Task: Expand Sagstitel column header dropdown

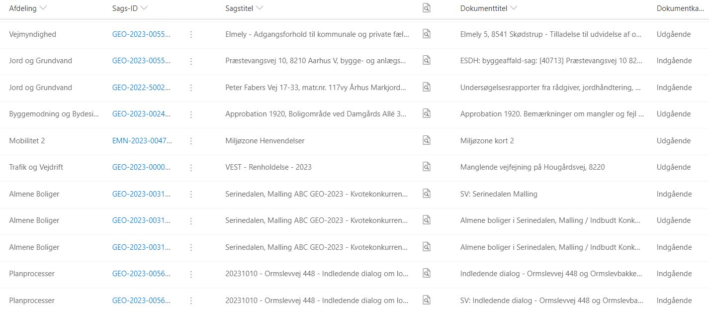Action: (x=260, y=8)
